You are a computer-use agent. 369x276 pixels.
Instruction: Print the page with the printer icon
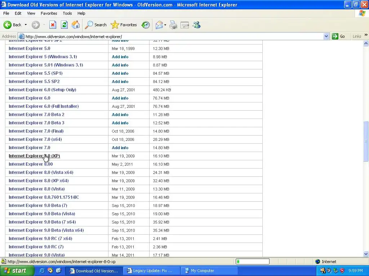point(173,25)
